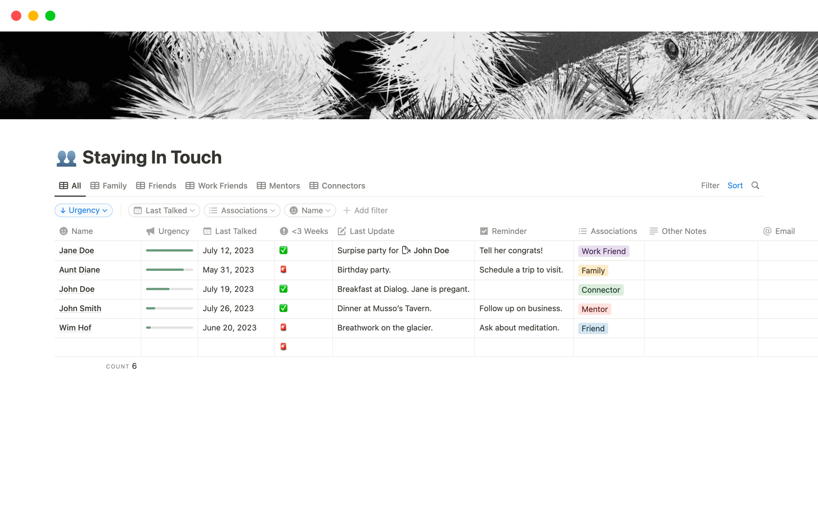Expand the Last Talked filter options
The image size is (818, 511).
164,210
